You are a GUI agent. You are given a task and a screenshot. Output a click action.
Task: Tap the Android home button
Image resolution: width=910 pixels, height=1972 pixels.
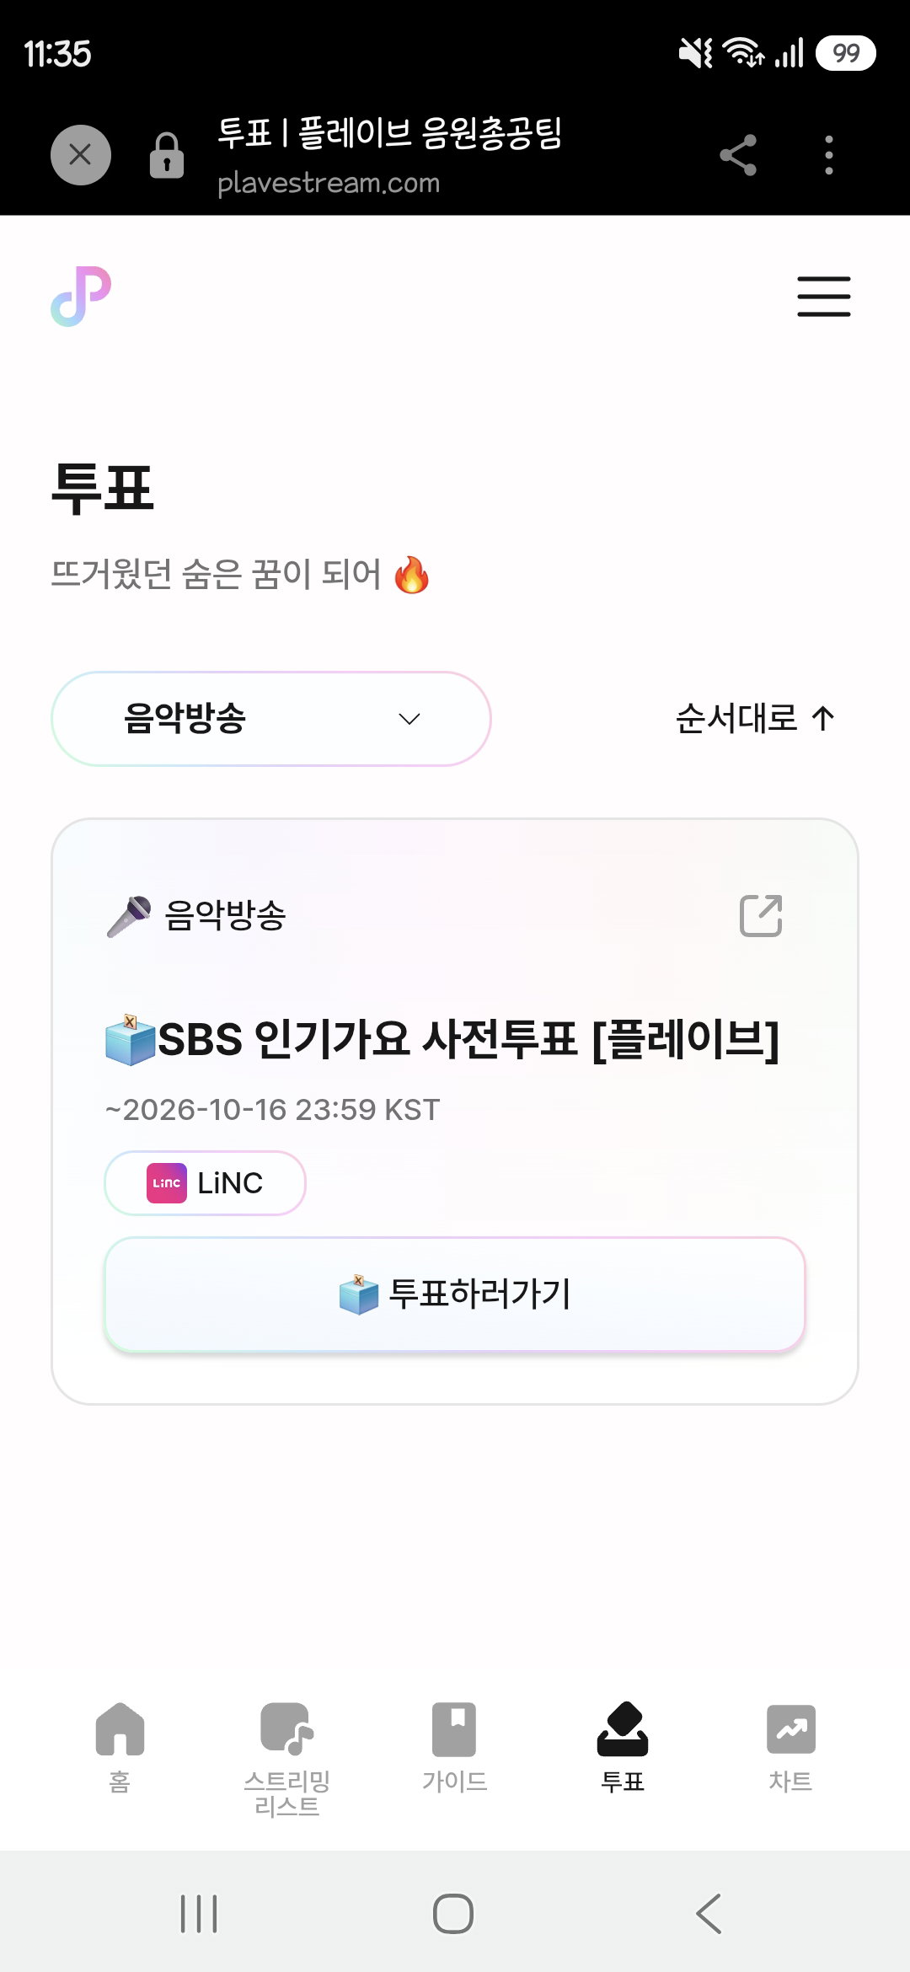pyautogui.click(x=453, y=1913)
